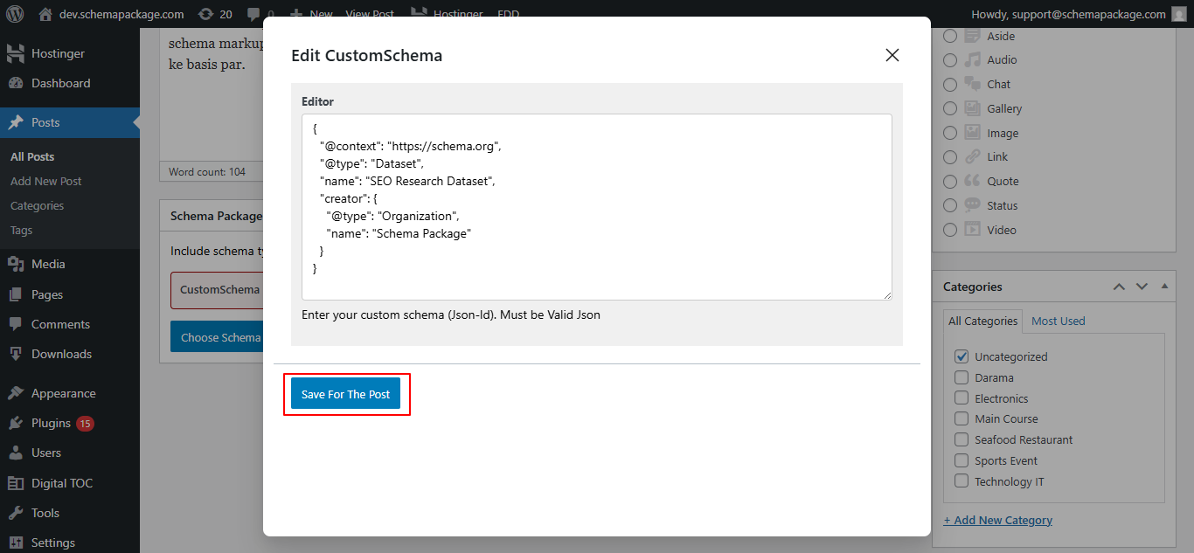
Task: Open Plugins from the sidebar icon
Action: coord(16,423)
